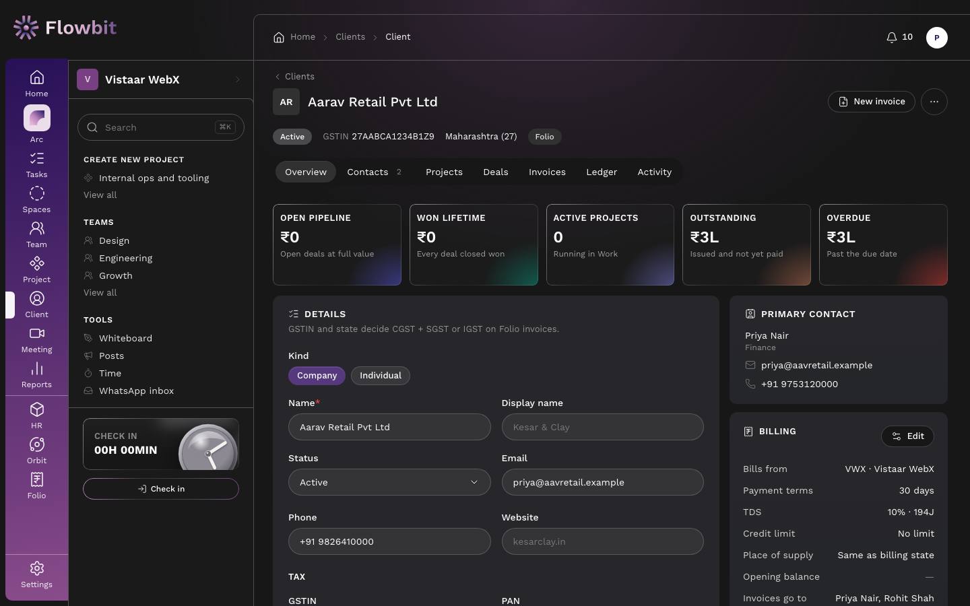Open the HR module icon
The width and height of the screenshot is (970, 606).
36,416
